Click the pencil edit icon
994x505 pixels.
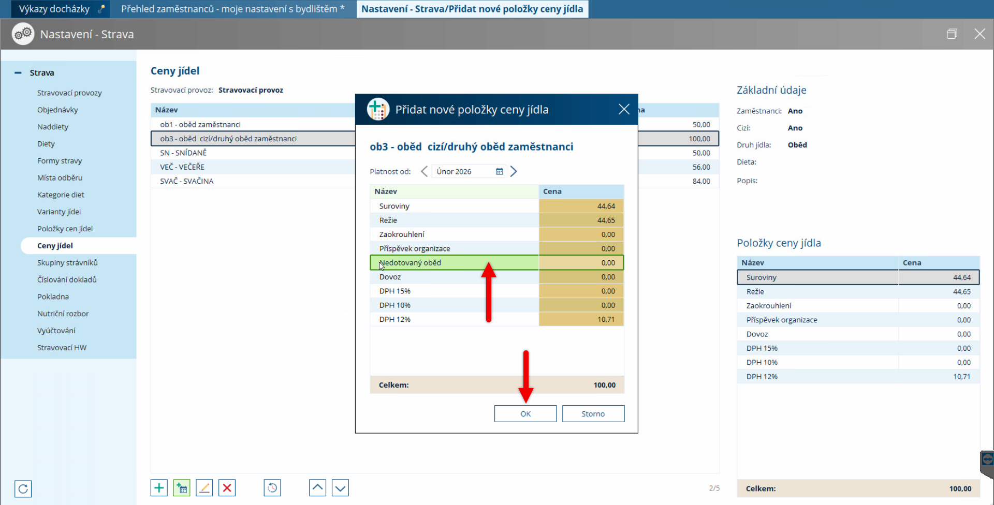click(x=204, y=488)
